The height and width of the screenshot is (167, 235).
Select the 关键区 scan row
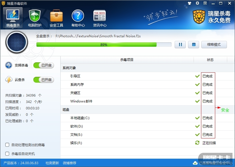tap(148, 93)
